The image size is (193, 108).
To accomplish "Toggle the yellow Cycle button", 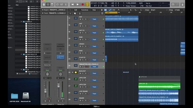I will pos(87,4).
